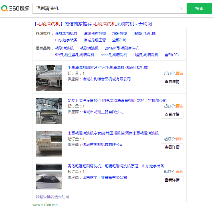Click the 做超级排名选天助网 footer link
Viewport: 214px width, 211px height.
[54, 197]
